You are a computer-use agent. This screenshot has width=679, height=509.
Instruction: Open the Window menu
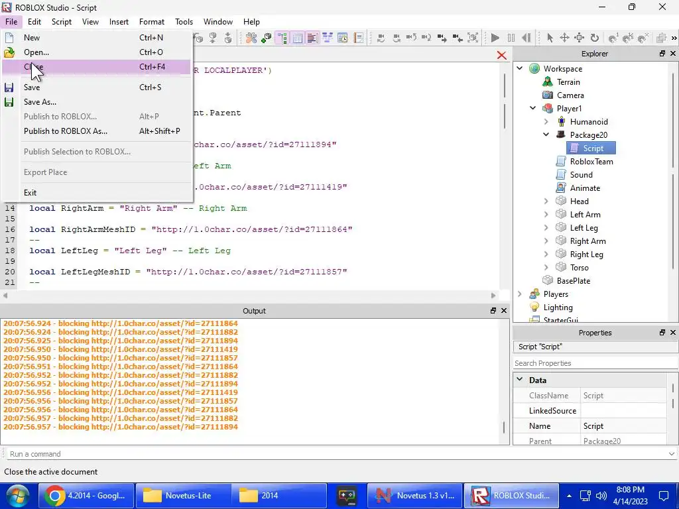[x=217, y=22]
